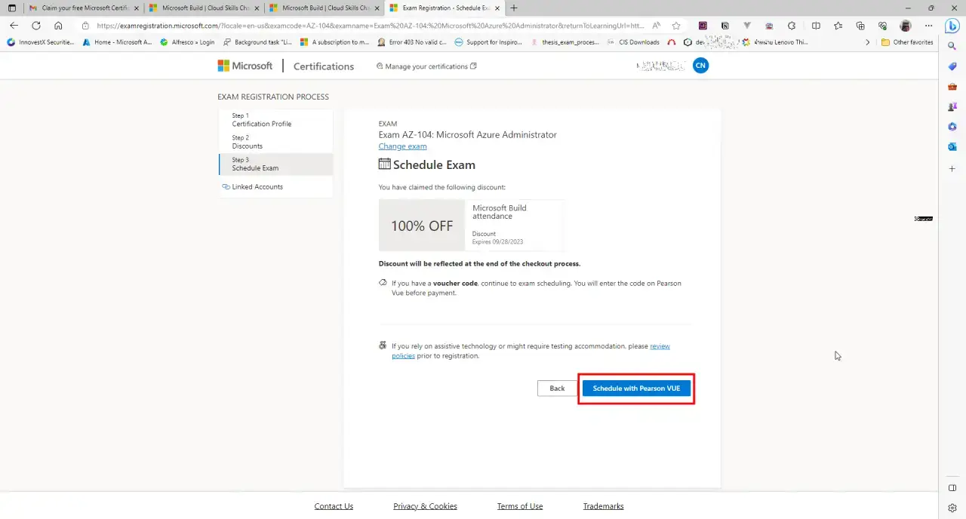Screen dimensions: 966x519
Task: Open the sidebar Shopping tag icon
Action: pyautogui.click(x=952, y=66)
